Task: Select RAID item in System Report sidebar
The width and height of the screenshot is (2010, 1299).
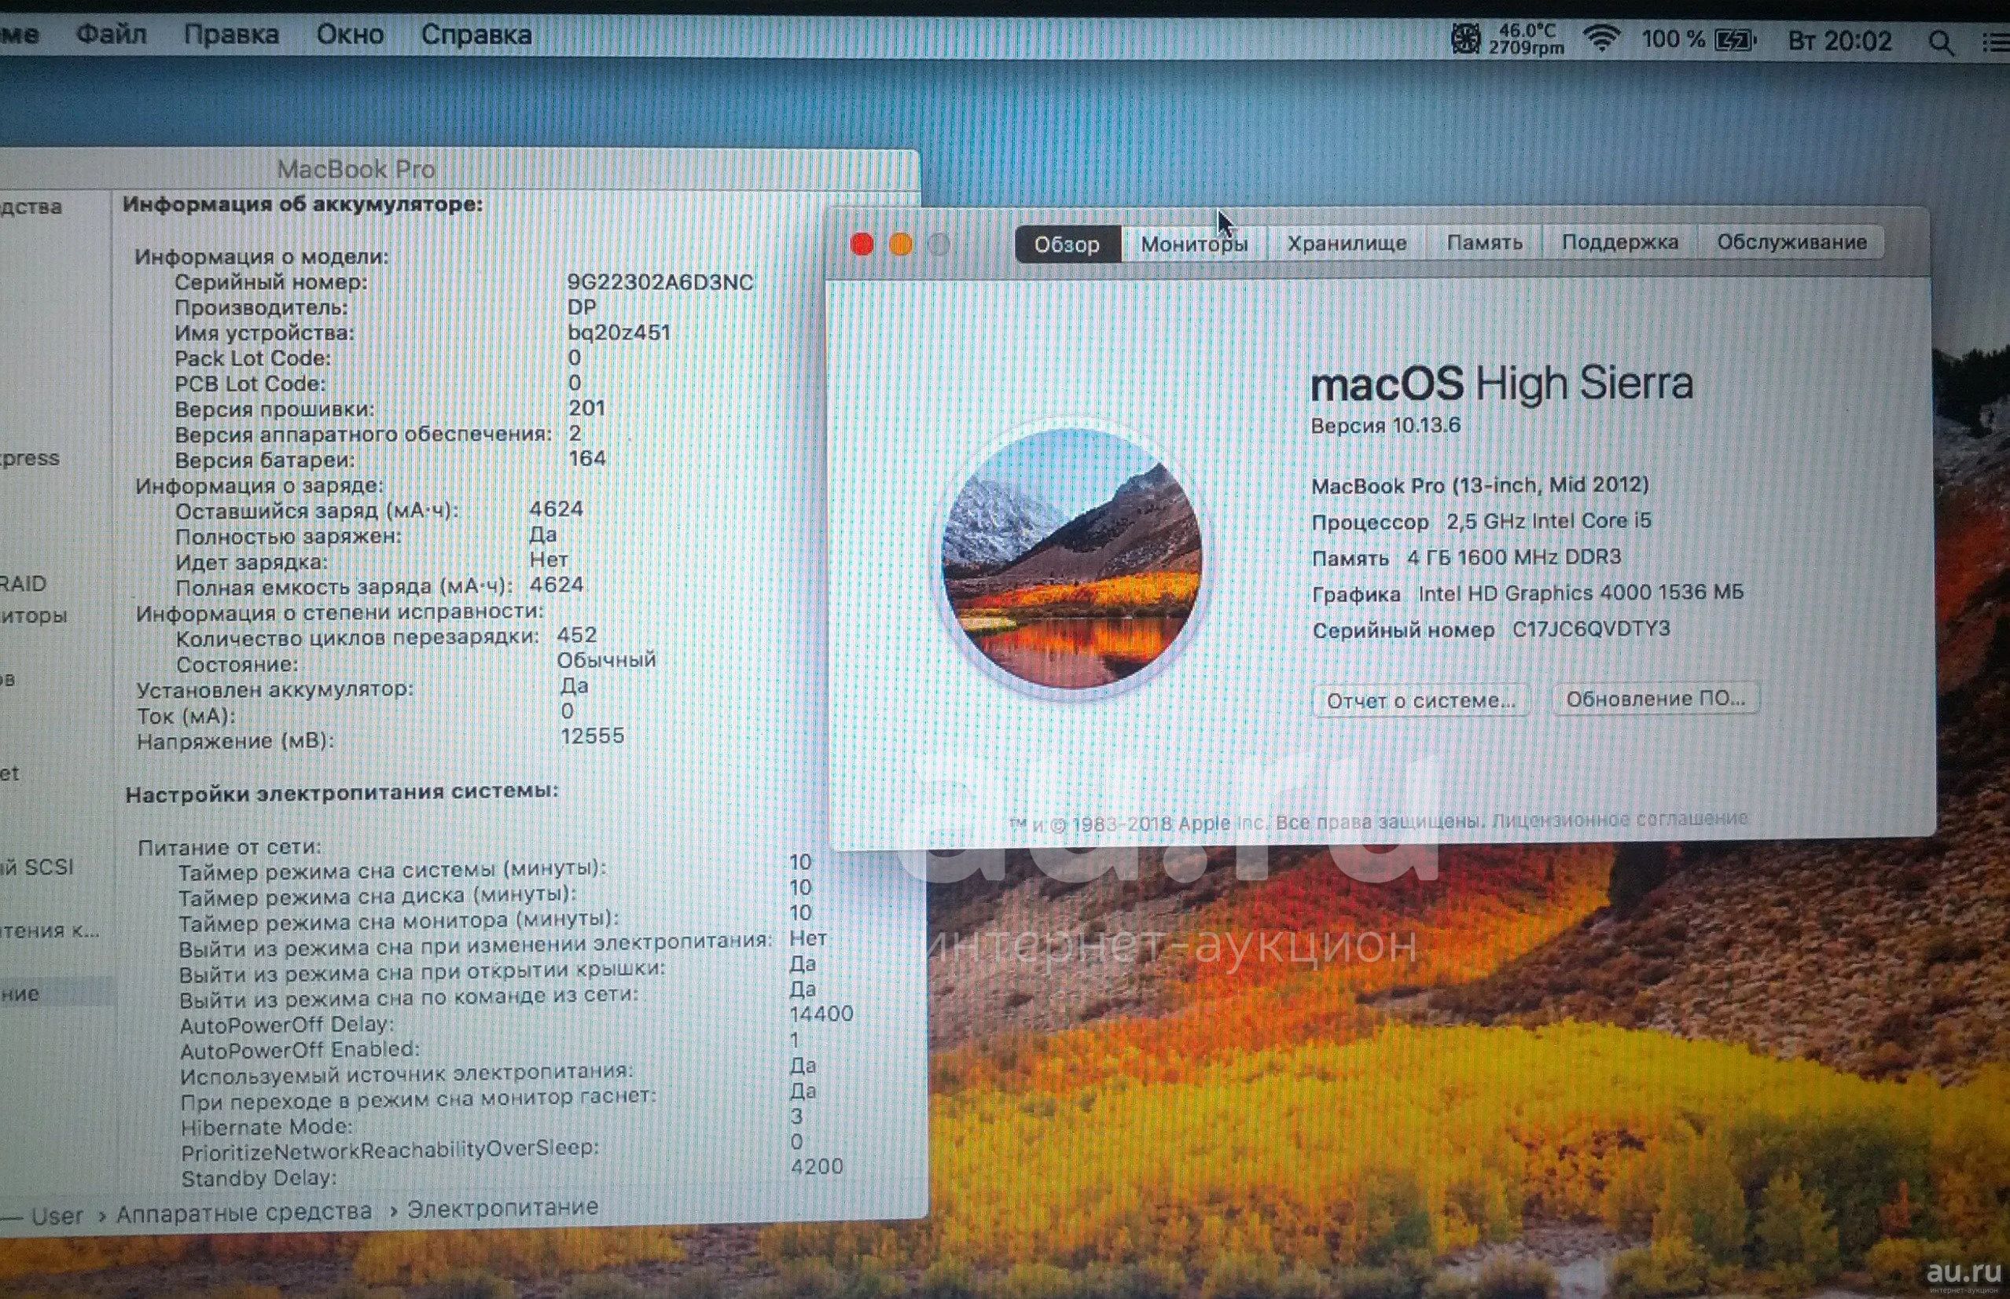Action: coord(23,584)
